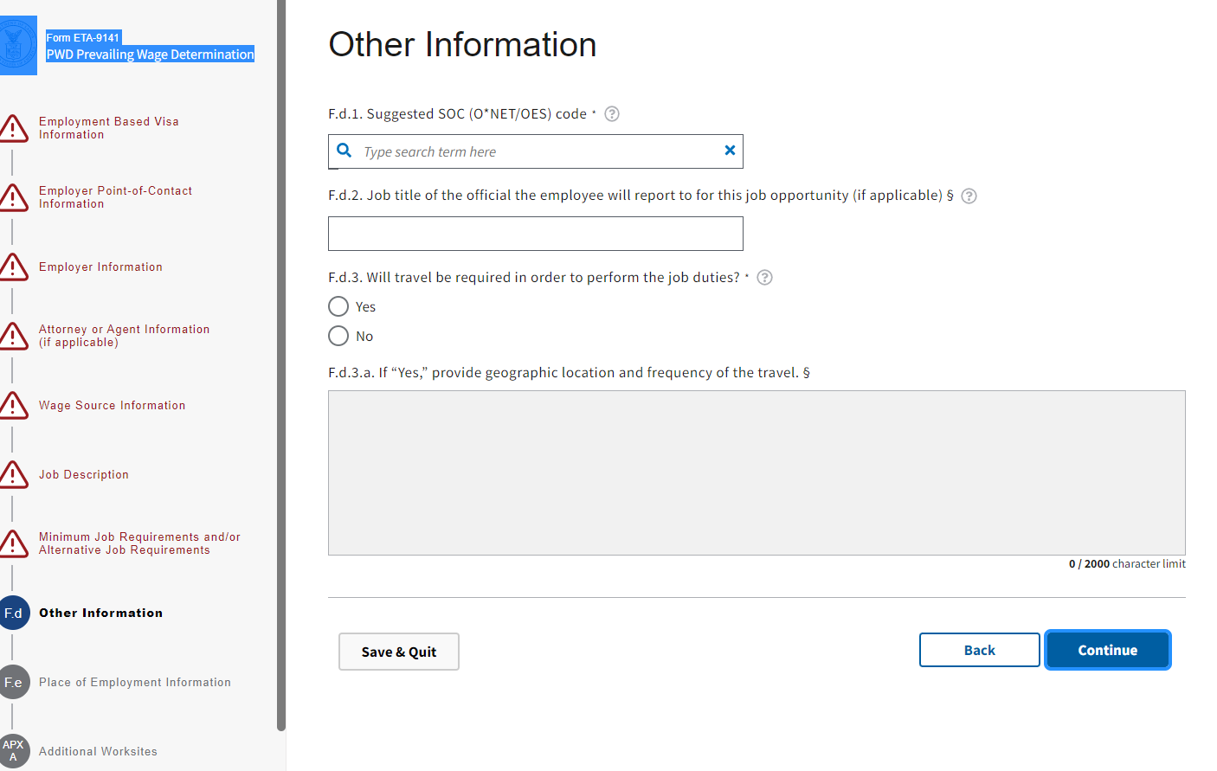Open the SOC code search combo box
Screen dimensions: 1217x771
point(537,151)
